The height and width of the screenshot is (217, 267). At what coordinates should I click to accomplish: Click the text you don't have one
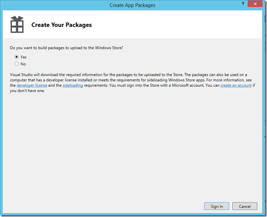tap(27, 91)
